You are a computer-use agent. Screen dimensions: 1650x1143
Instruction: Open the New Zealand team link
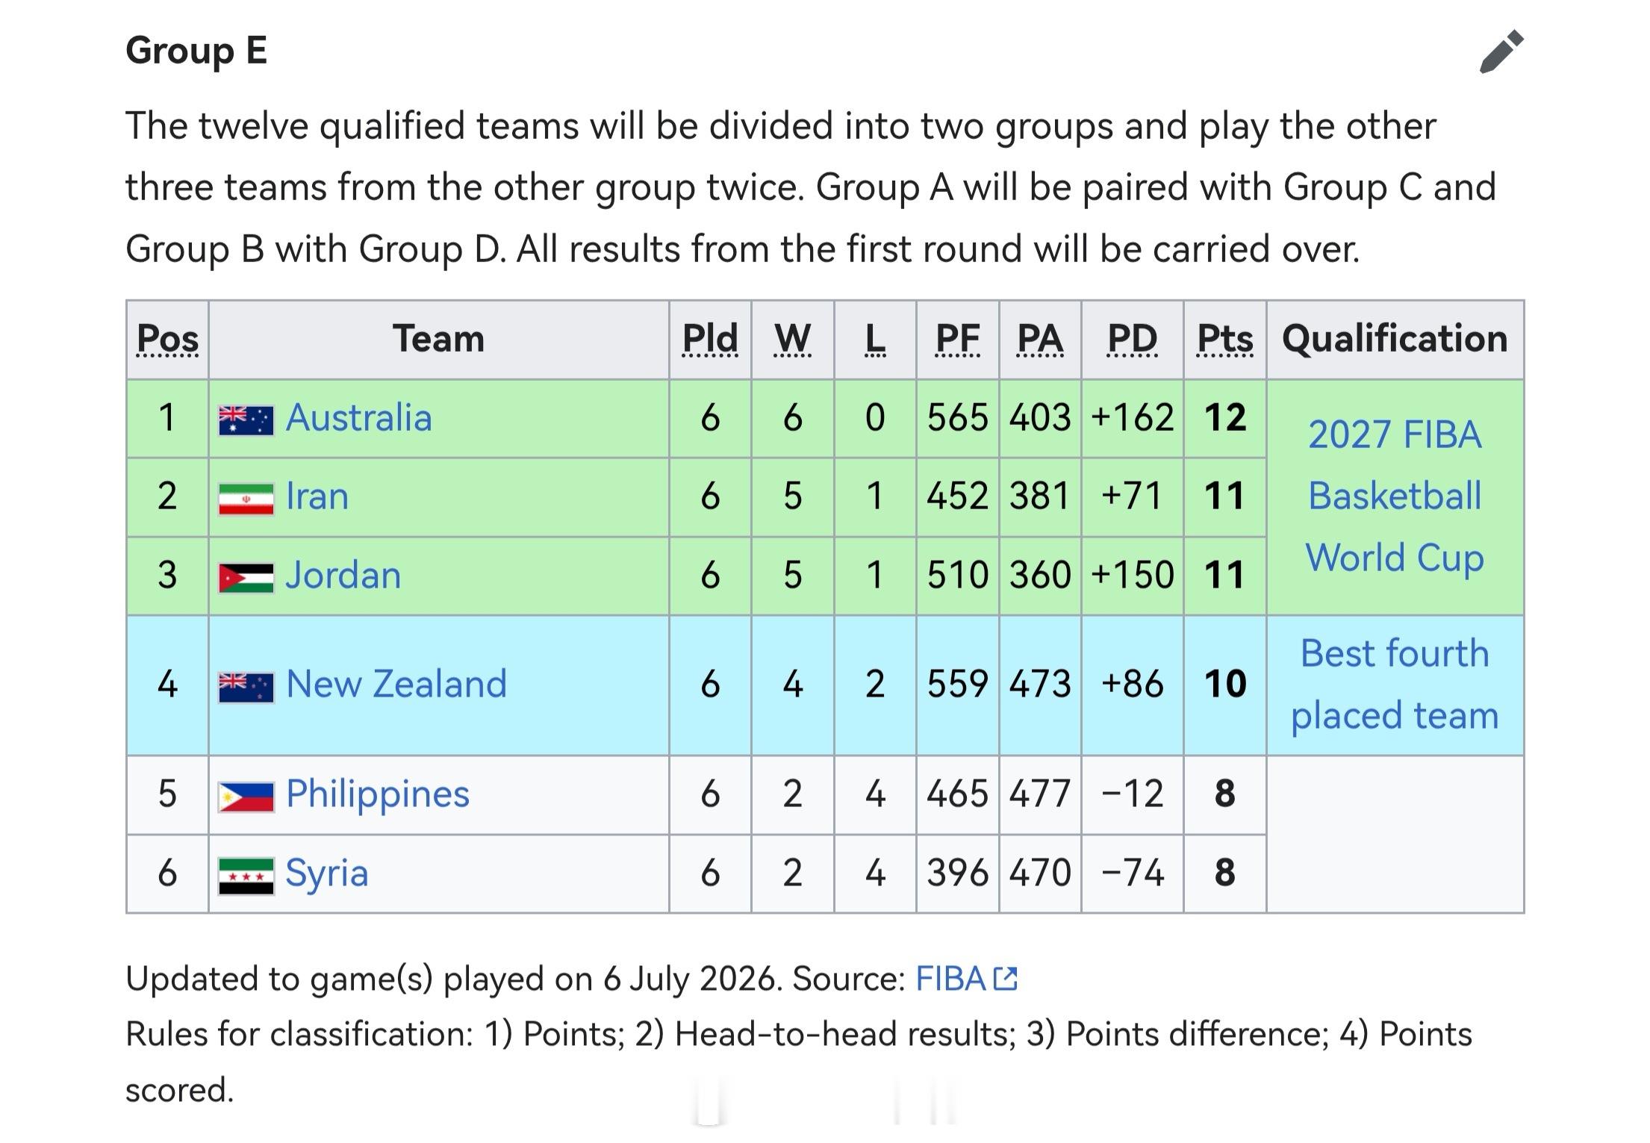(396, 684)
